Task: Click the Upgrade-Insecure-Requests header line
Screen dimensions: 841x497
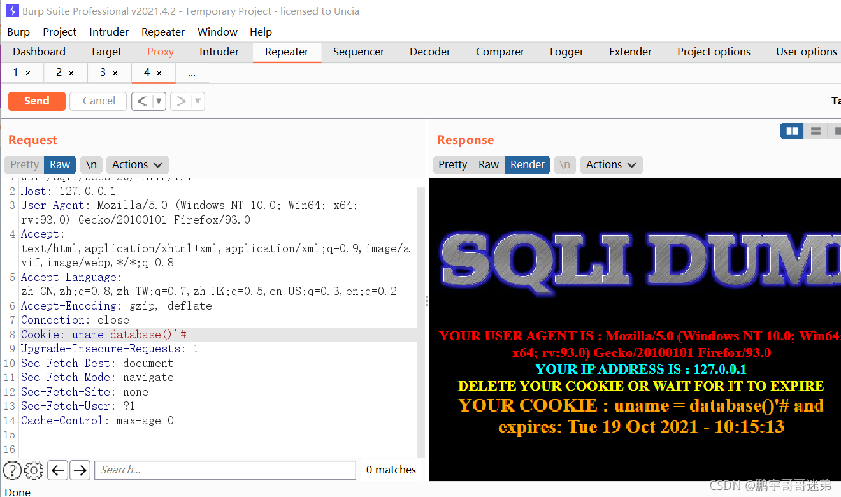Action: point(110,349)
